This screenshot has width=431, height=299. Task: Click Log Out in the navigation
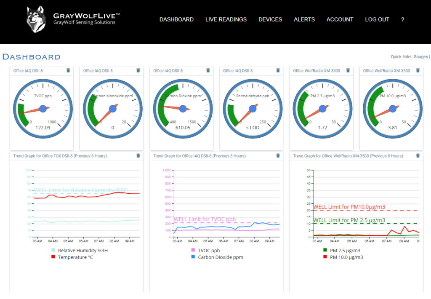click(x=377, y=19)
